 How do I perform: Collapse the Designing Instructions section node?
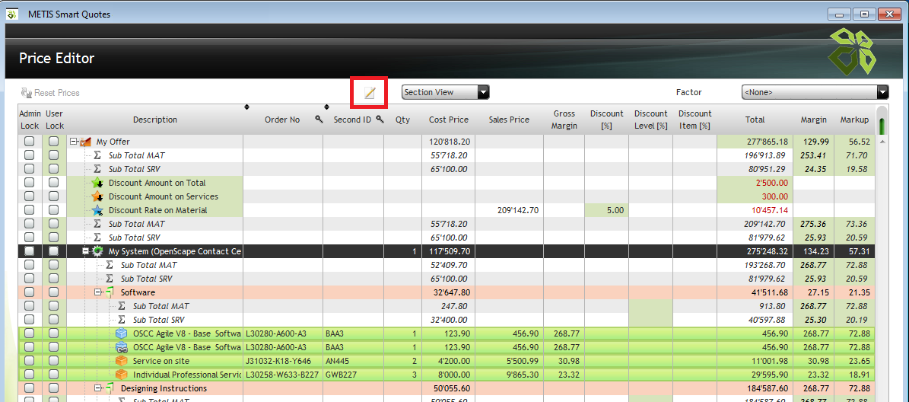[x=97, y=388]
